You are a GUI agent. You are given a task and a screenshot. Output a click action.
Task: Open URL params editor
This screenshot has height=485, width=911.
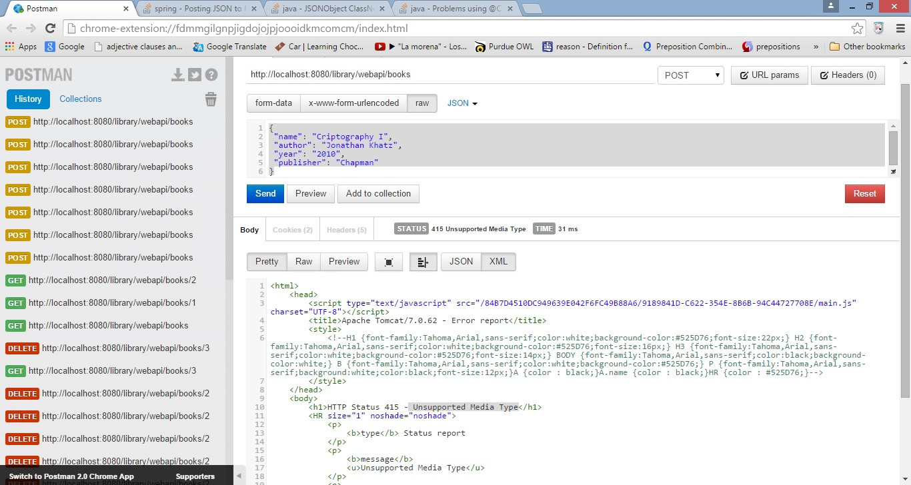[x=769, y=75]
